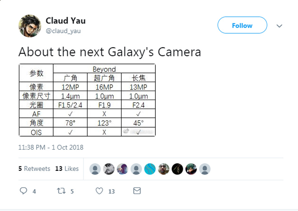Click the reply speech bubble icon
Screen dimensions: 298x211
(x=24, y=191)
